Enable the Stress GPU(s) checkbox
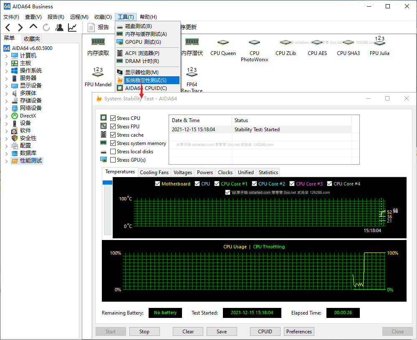Image resolution: width=417 pixels, height=340 pixels. pyautogui.click(x=113, y=160)
